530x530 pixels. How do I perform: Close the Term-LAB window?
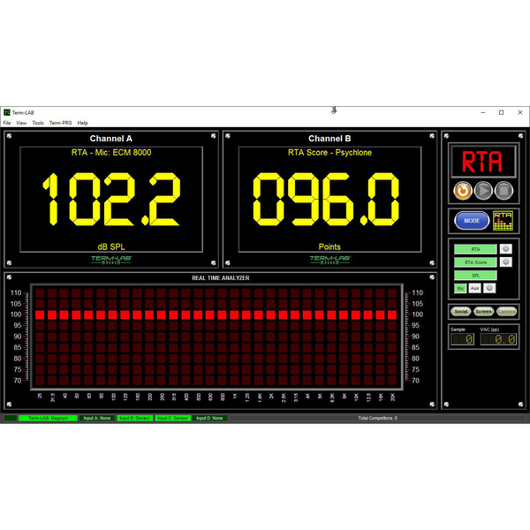[520, 112]
